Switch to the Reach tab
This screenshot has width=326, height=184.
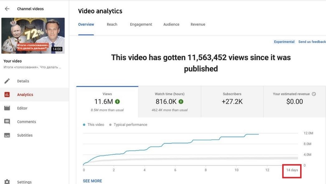coord(112,25)
